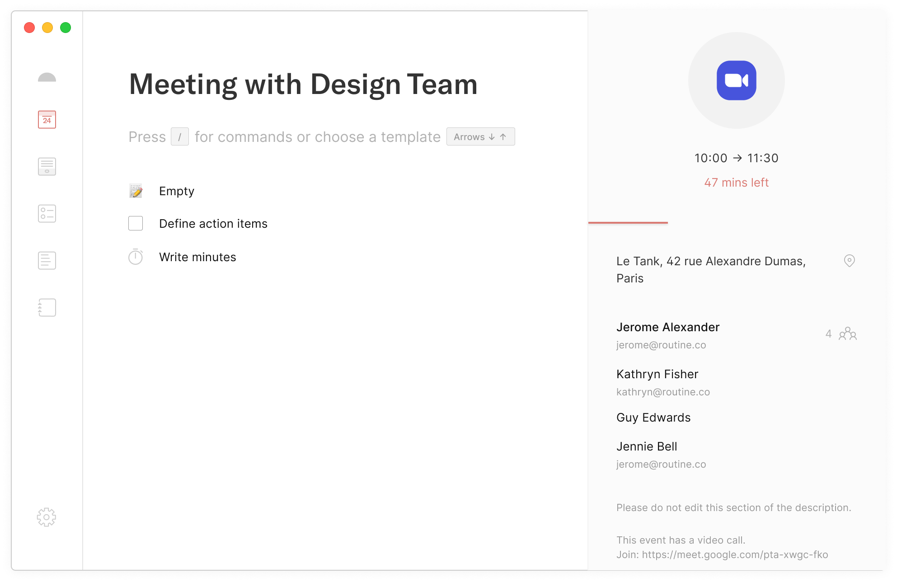Viewport: 897px width, 582px height.
Task: Open the task list icon in sidebar
Action: click(x=47, y=214)
